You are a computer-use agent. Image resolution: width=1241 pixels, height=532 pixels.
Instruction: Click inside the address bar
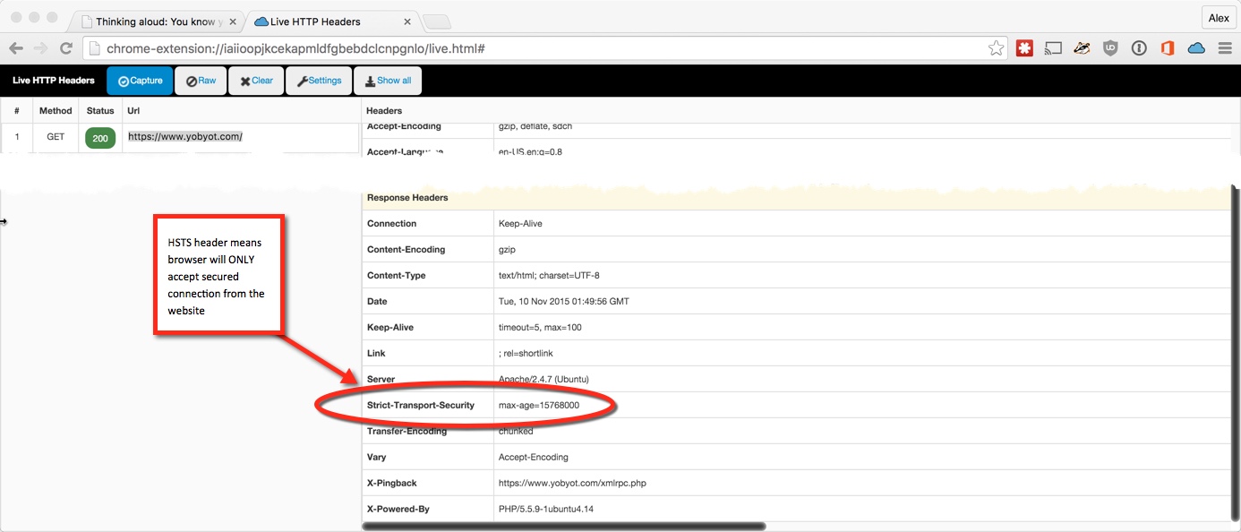(537, 50)
